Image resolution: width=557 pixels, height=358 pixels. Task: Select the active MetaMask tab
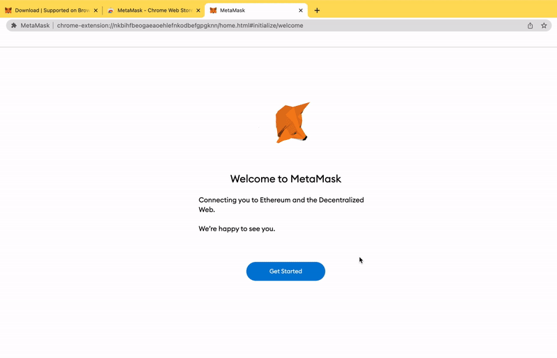click(x=256, y=10)
